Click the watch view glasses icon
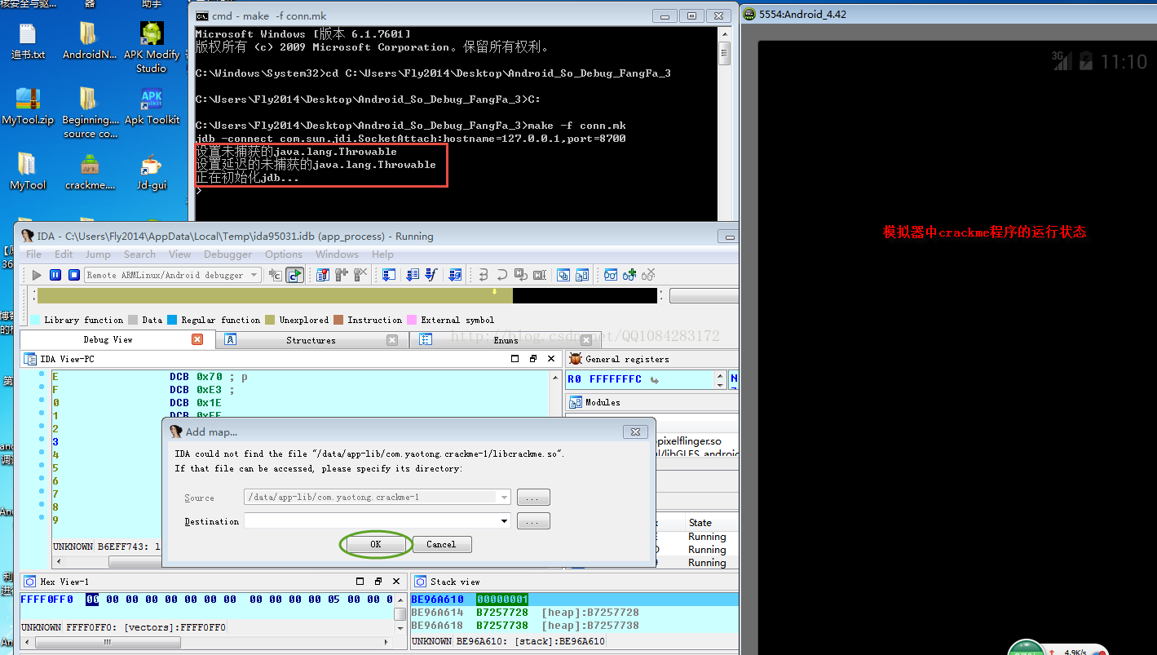 (610, 275)
